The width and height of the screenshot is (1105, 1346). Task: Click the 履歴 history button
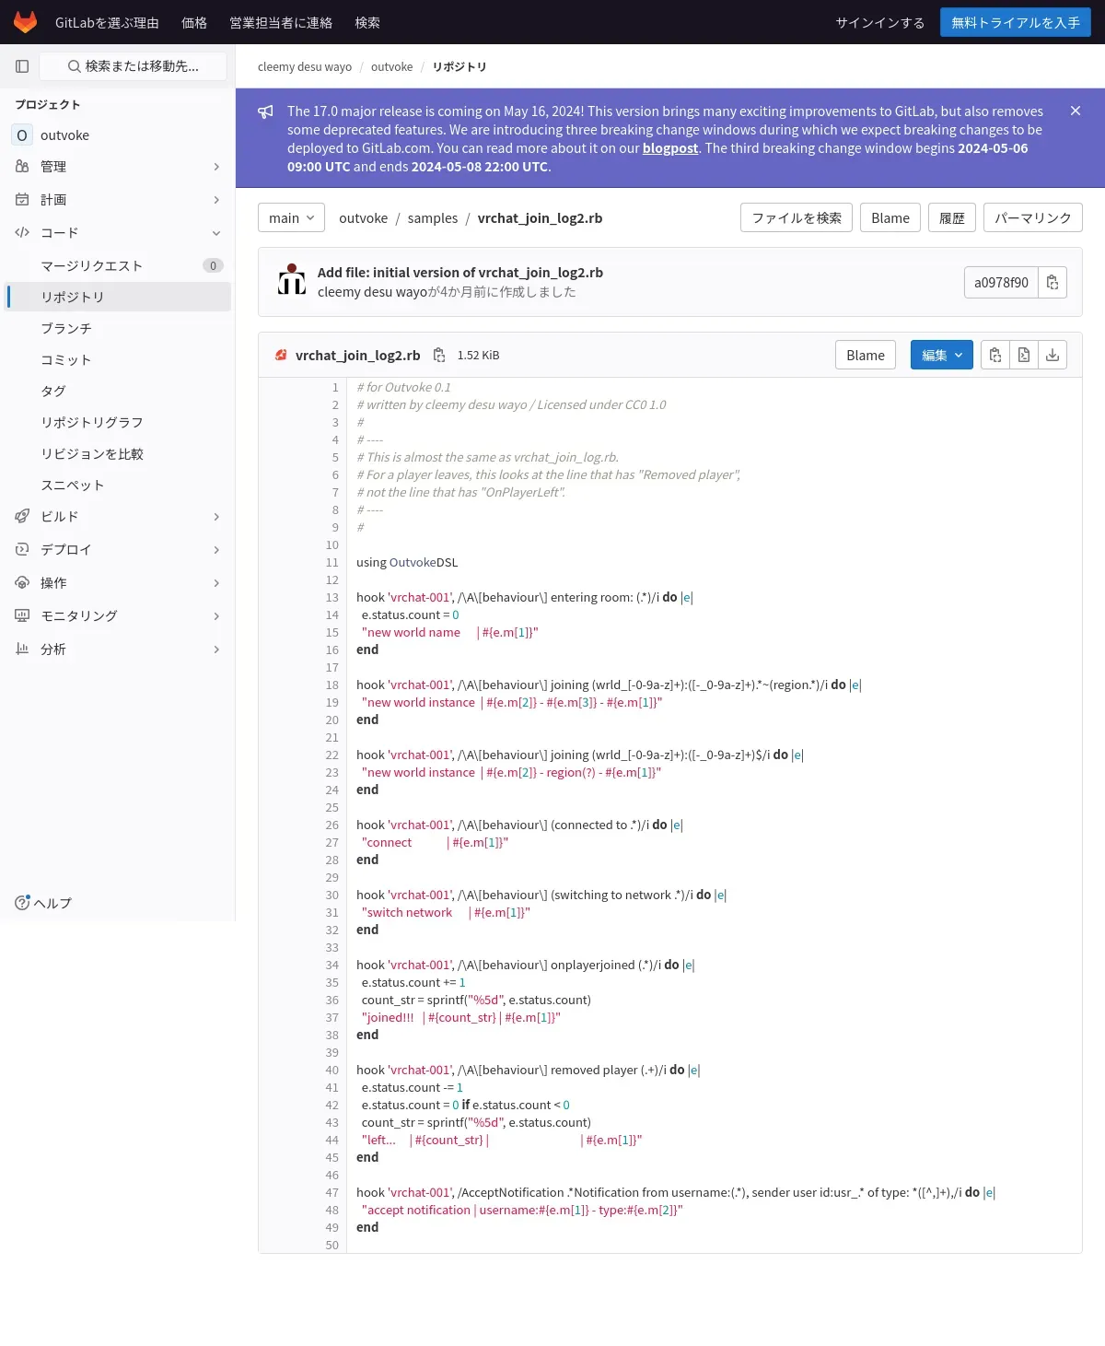(x=952, y=217)
